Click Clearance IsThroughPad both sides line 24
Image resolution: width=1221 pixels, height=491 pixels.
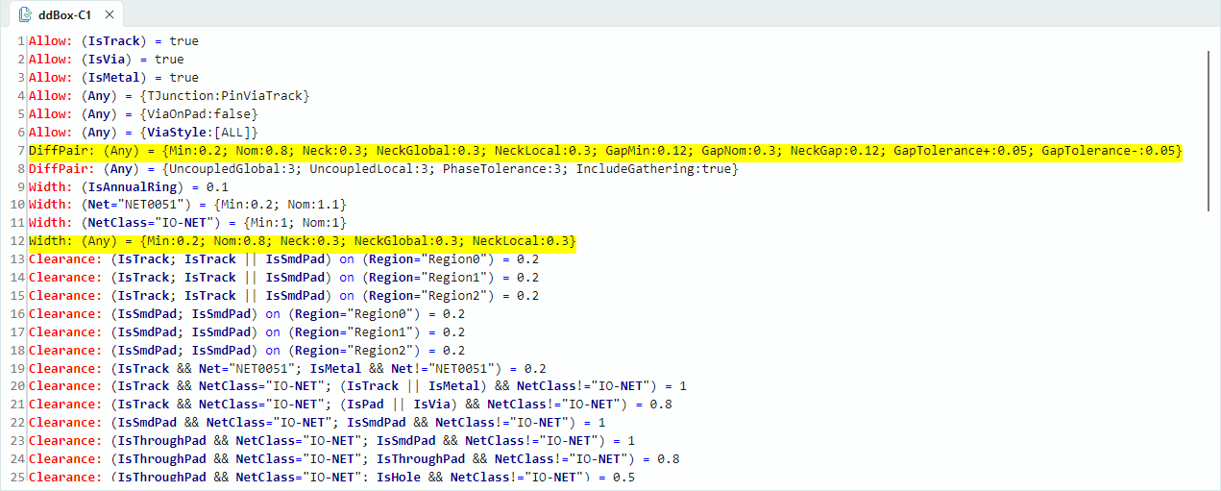(354, 460)
